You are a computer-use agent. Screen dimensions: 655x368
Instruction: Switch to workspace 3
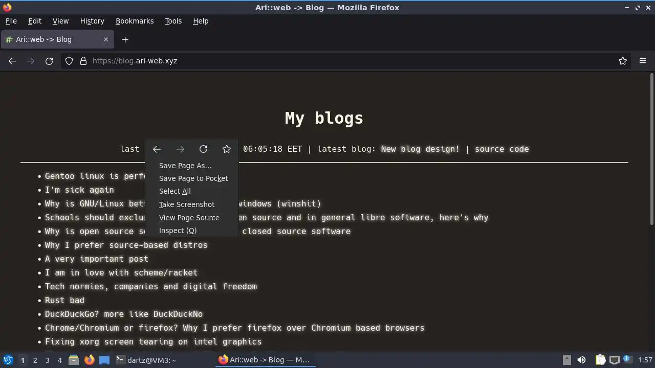tap(47, 360)
